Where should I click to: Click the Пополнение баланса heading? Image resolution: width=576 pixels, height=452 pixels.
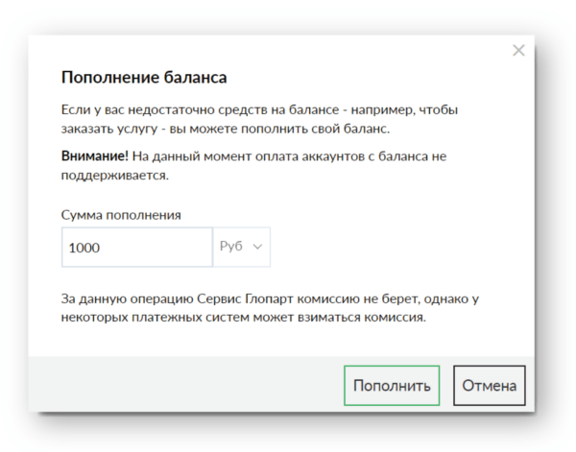coord(144,78)
